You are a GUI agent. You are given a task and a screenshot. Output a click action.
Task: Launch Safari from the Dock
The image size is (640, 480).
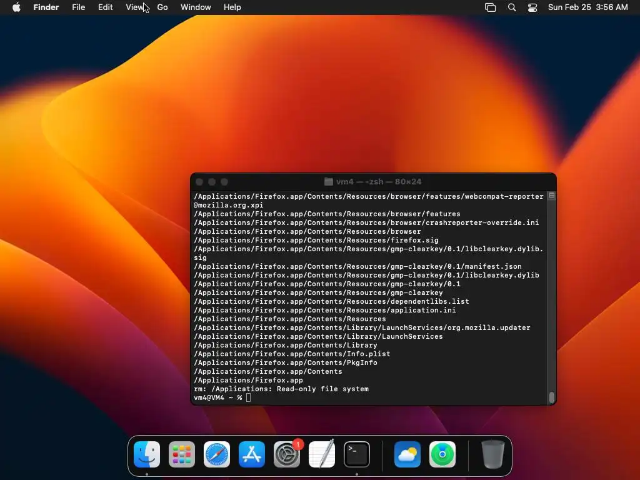(x=217, y=454)
